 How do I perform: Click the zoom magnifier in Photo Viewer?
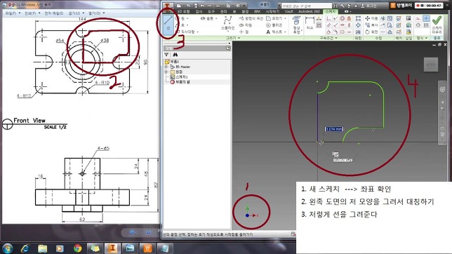(132, 232)
